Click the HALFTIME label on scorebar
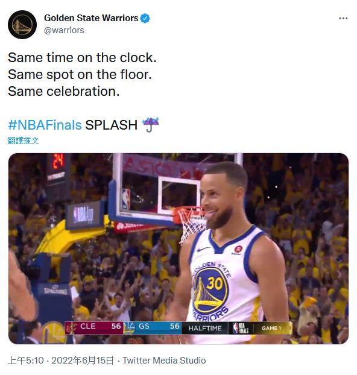The image size is (357, 375). coord(205,328)
